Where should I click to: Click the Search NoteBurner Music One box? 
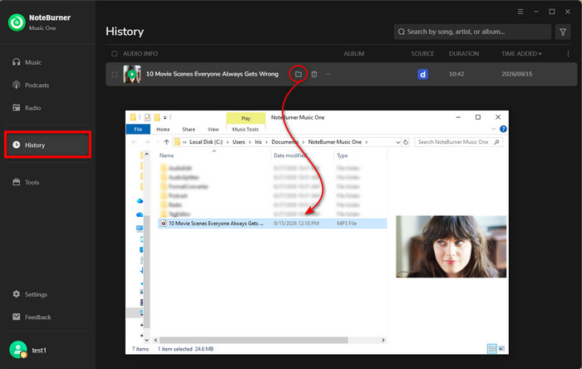point(458,142)
